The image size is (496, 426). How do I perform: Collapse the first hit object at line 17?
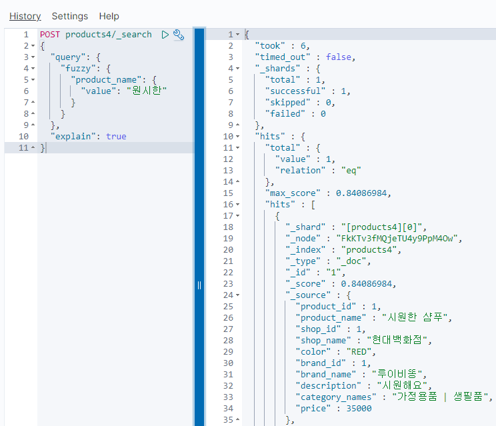coord(238,215)
